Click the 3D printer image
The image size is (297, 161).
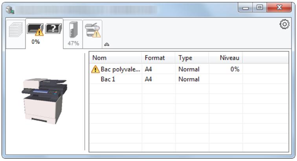pyautogui.click(x=44, y=101)
